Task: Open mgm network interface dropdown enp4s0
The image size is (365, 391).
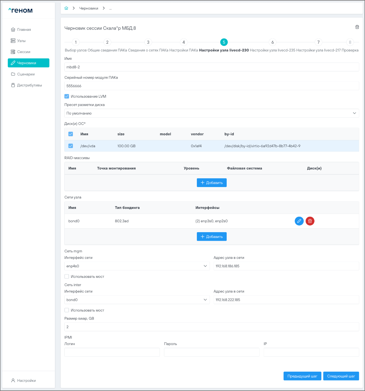Action: coord(137,266)
